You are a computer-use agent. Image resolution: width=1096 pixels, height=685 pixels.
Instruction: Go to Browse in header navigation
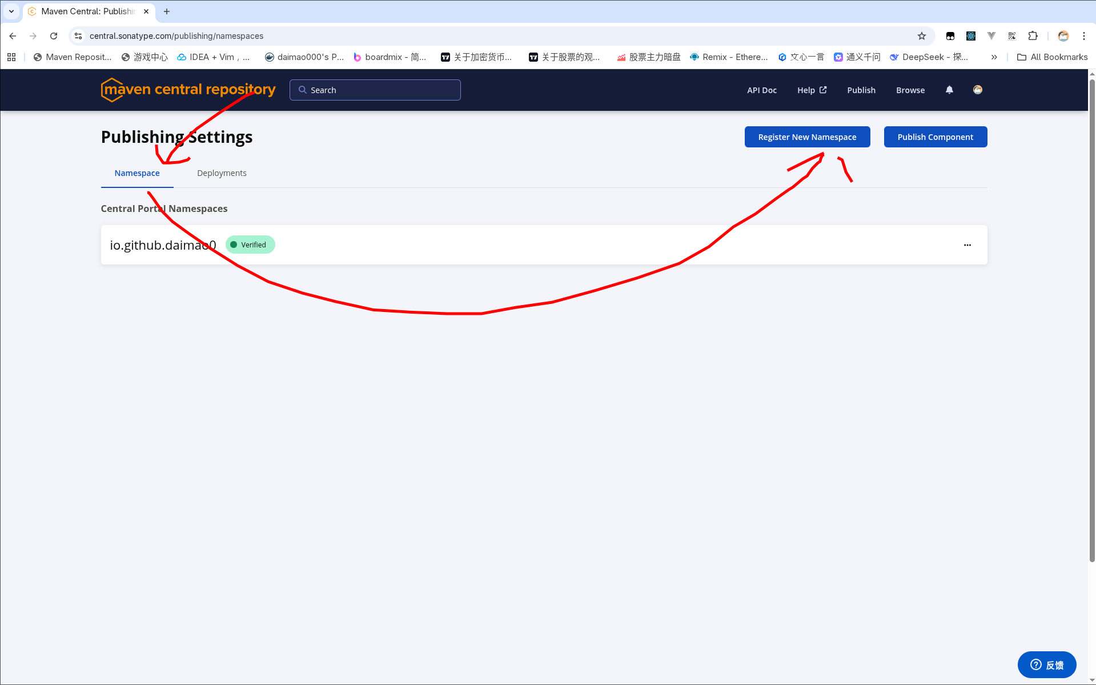tap(910, 90)
